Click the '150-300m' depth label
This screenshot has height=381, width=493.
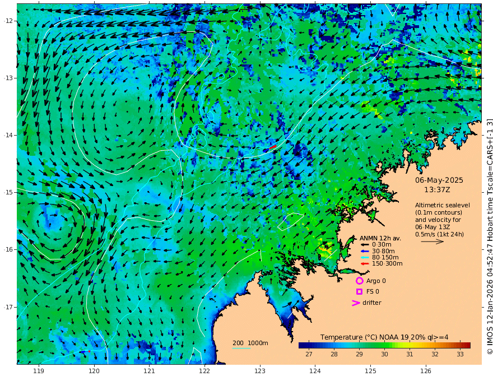pos(387,264)
